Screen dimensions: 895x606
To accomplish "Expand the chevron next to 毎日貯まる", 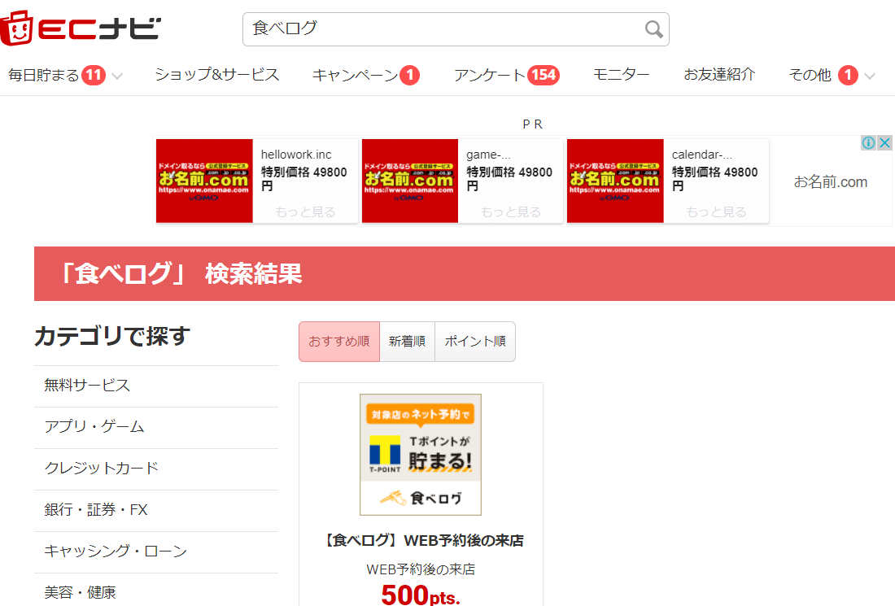I will pos(117,76).
